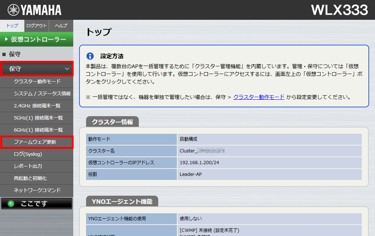Open ログ(Syslog) menu item
The height and width of the screenshot is (236, 375).
(x=37, y=154)
